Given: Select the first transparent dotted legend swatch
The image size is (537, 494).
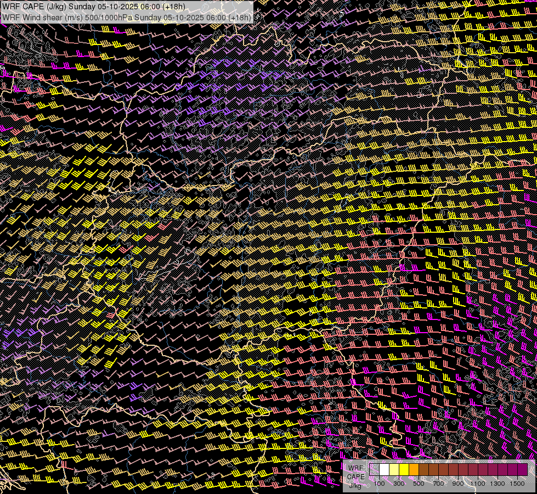Looking at the screenshot, I should tap(375, 470).
